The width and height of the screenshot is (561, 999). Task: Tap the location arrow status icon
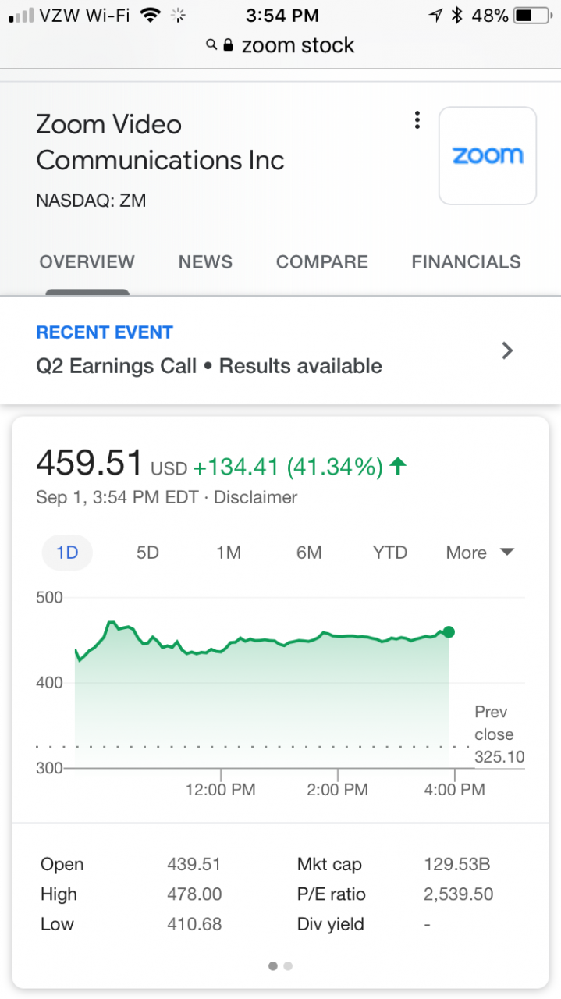tap(436, 15)
